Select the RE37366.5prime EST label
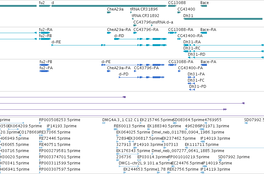This screenshot has width=264, height=174. (55, 132)
